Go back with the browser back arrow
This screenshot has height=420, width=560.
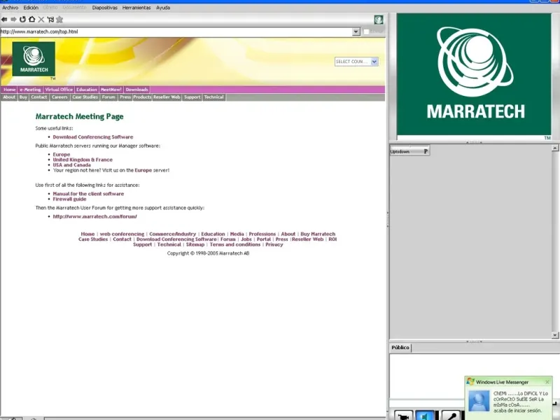[4, 20]
